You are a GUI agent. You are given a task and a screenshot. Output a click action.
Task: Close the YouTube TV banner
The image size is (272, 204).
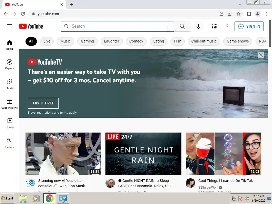click(x=261, y=55)
